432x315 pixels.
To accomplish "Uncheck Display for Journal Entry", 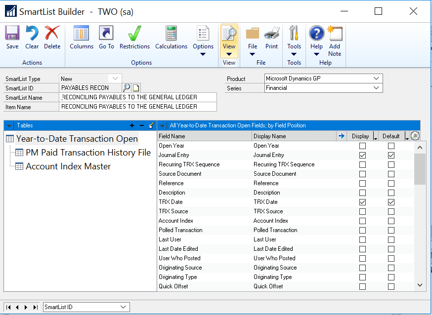I will 363,156.
